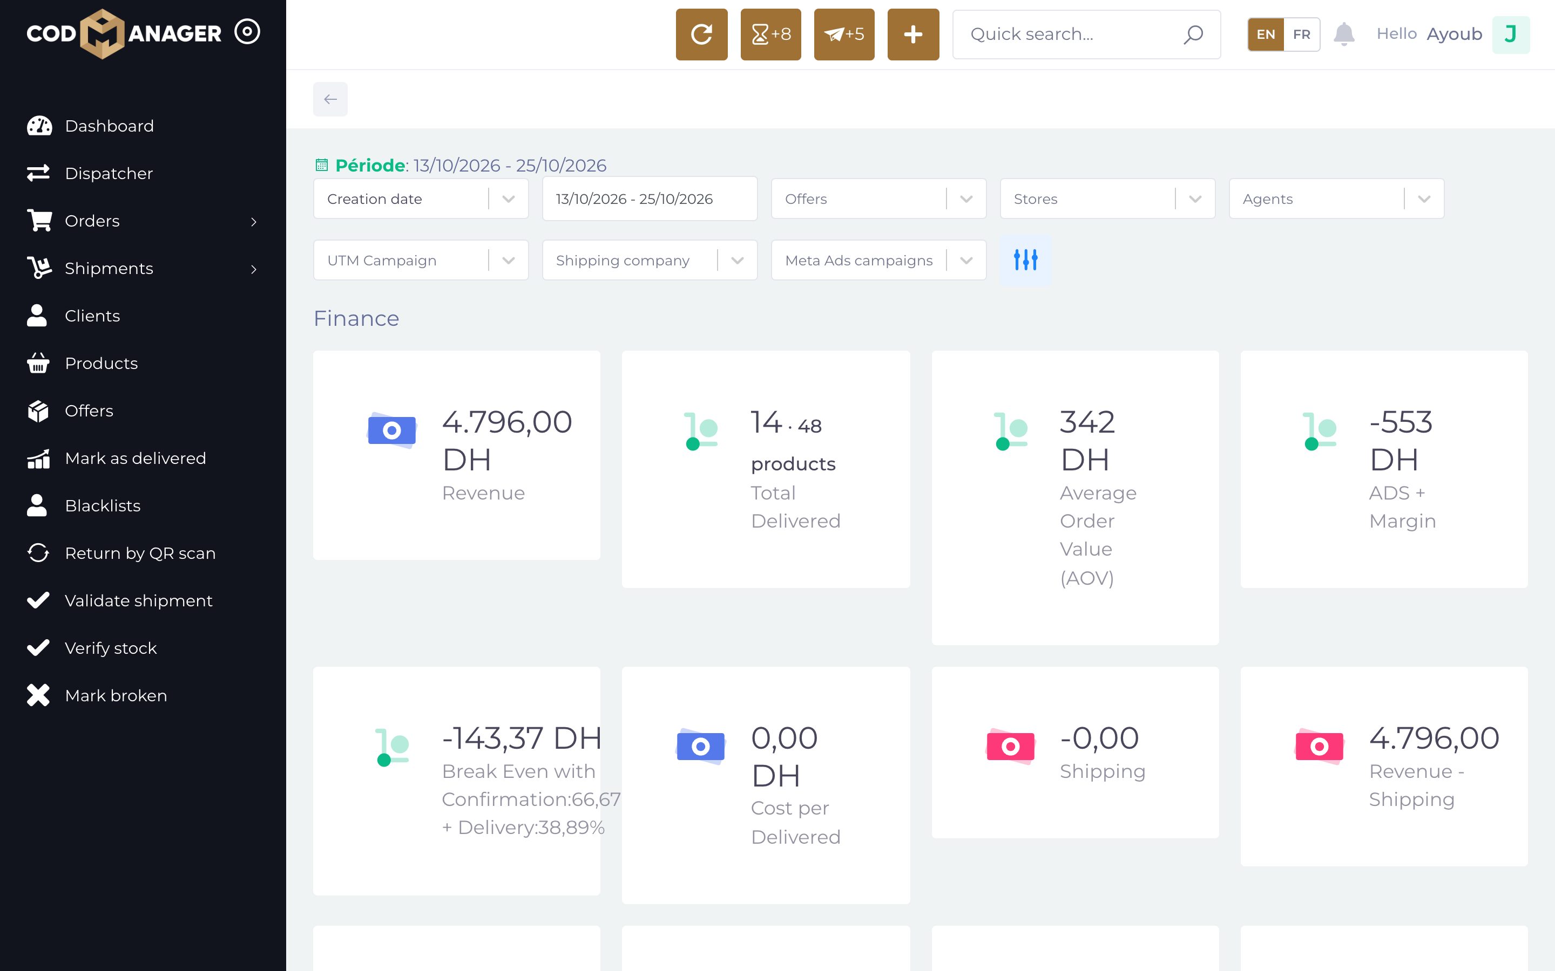
Task: Click the refresh button in top toolbar
Action: pos(701,34)
